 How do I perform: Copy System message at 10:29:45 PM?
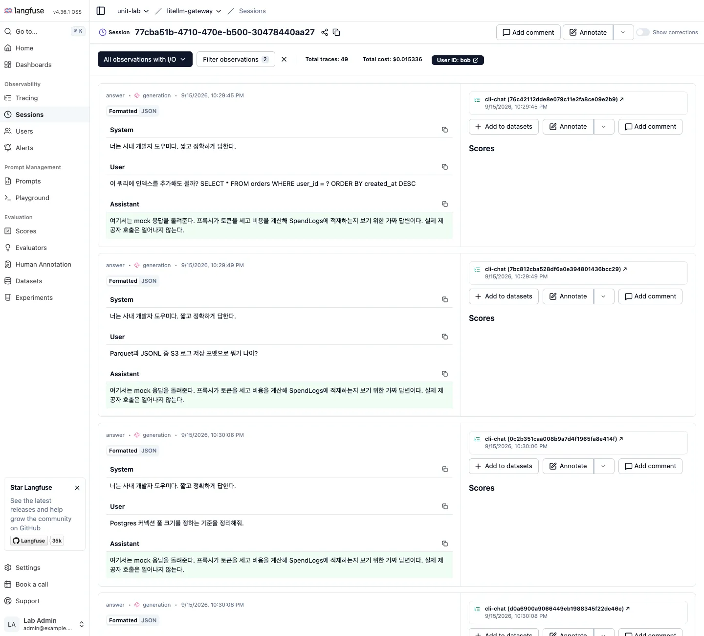tap(445, 130)
